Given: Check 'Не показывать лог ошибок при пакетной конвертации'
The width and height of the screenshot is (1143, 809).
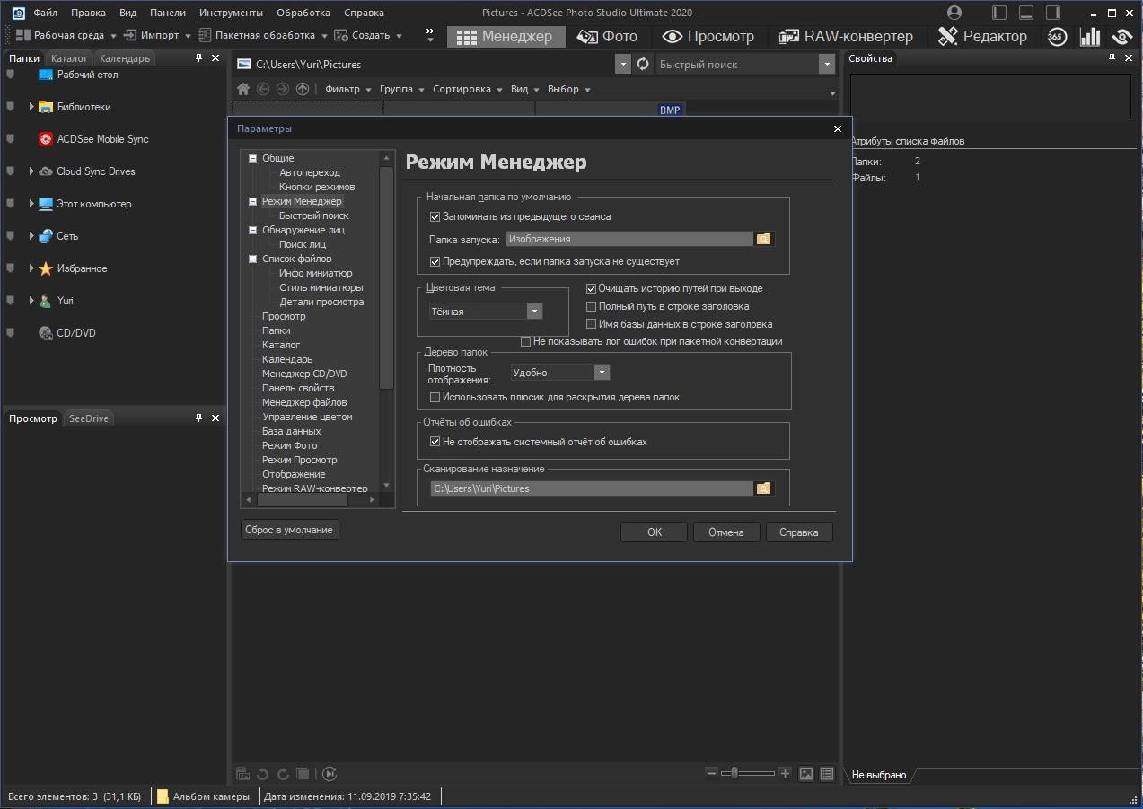Looking at the screenshot, I should [525, 341].
